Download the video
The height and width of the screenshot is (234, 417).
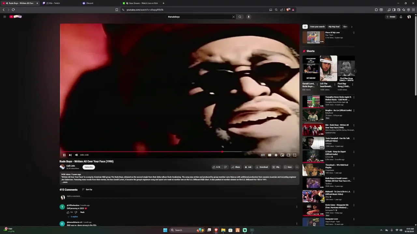pos(262,167)
